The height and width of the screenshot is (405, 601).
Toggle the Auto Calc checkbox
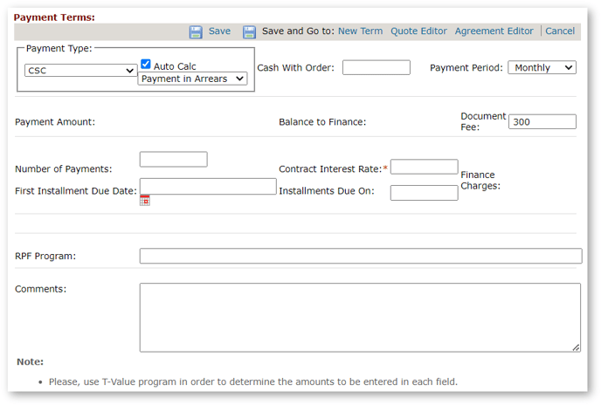pos(146,65)
